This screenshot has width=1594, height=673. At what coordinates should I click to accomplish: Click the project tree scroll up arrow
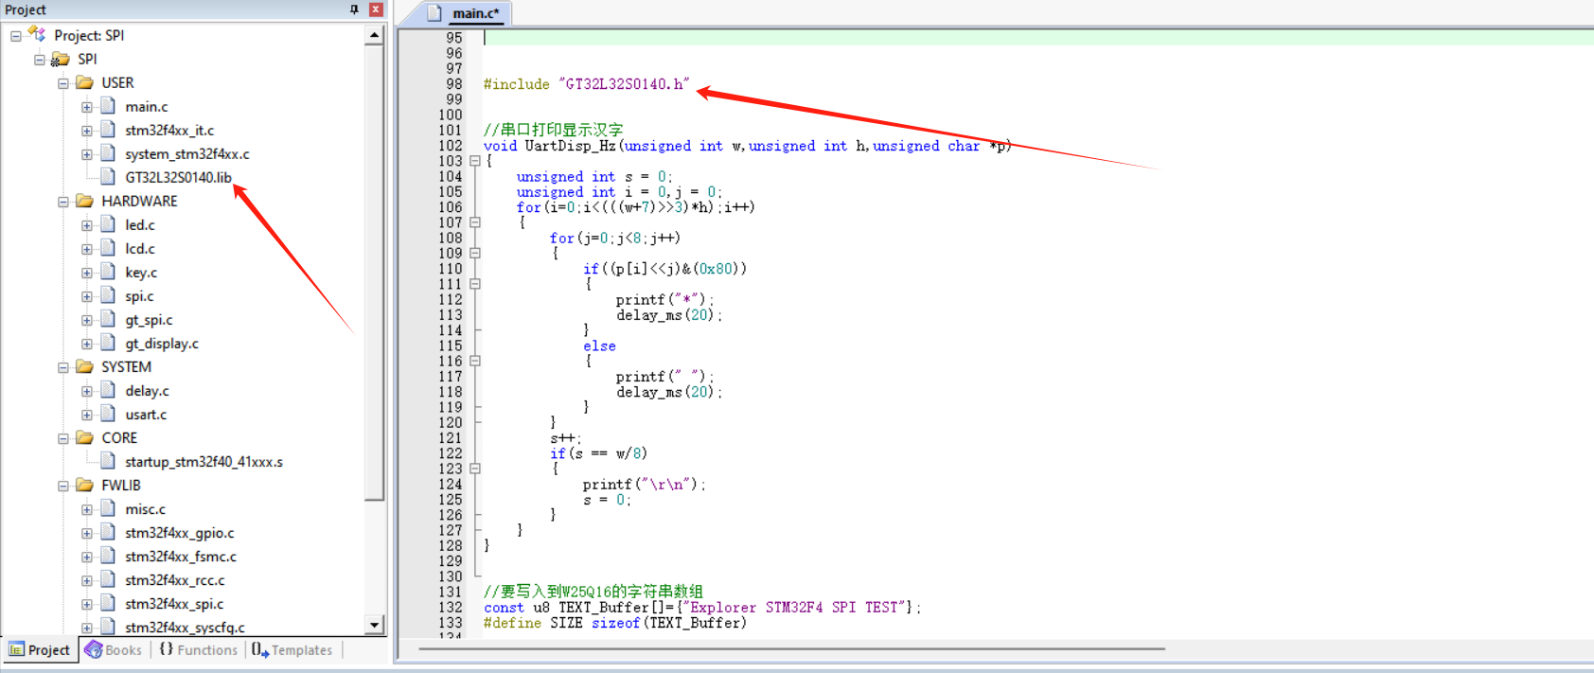375,35
